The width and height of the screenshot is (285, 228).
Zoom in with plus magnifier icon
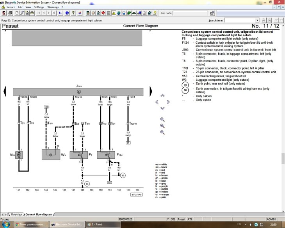[162, 126]
